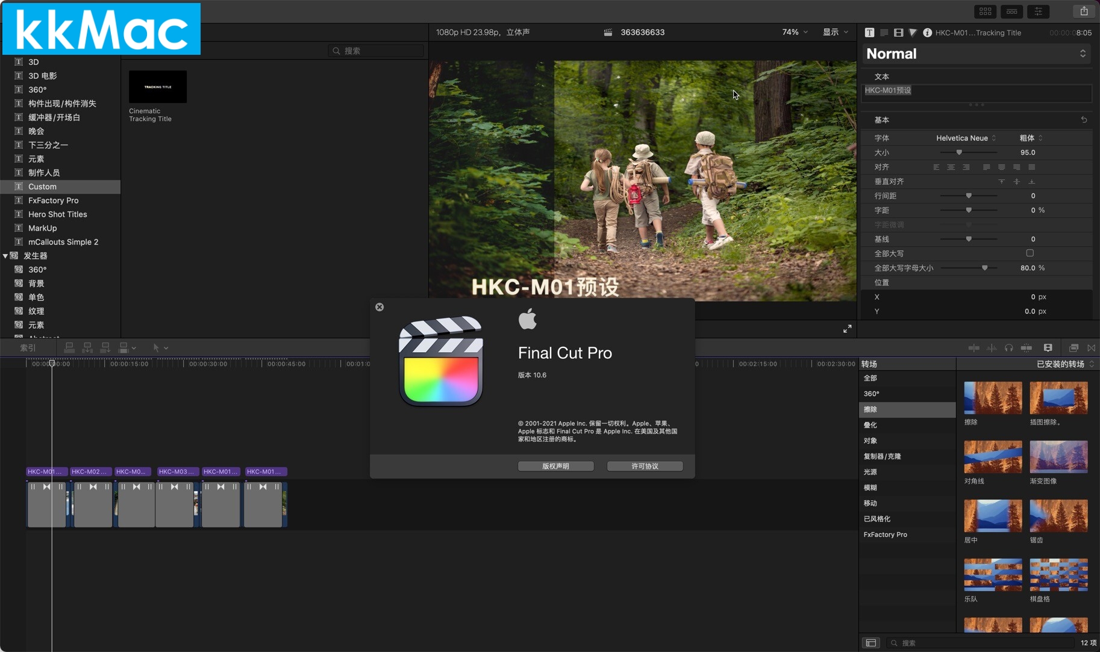This screenshot has width=1100, height=652.
Task: Show effects browser icon
Action: [x=1073, y=348]
